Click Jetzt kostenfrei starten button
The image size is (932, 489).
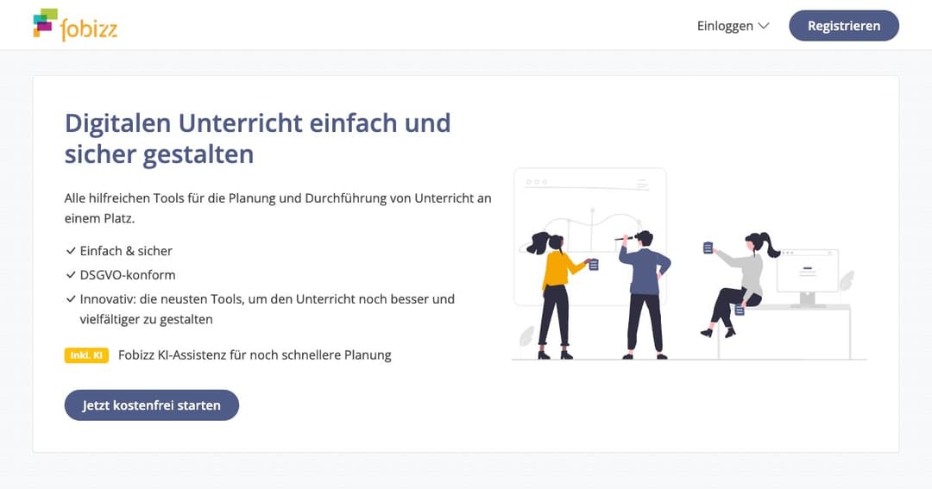[x=152, y=405]
